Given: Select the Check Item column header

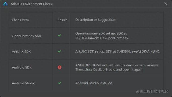Looking at the screenshot, I should point(20,20).
